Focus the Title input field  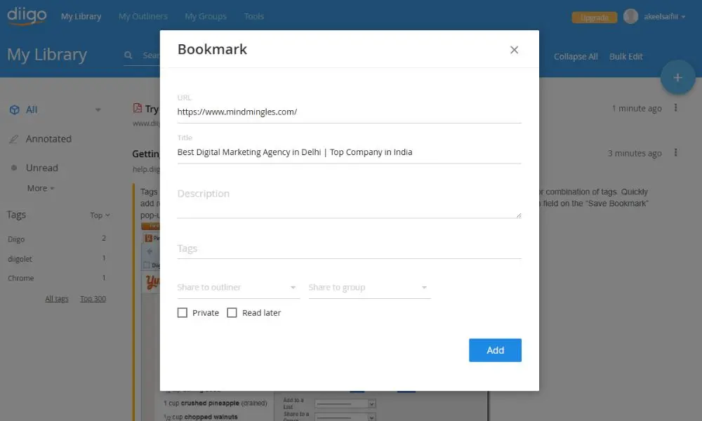(349, 152)
